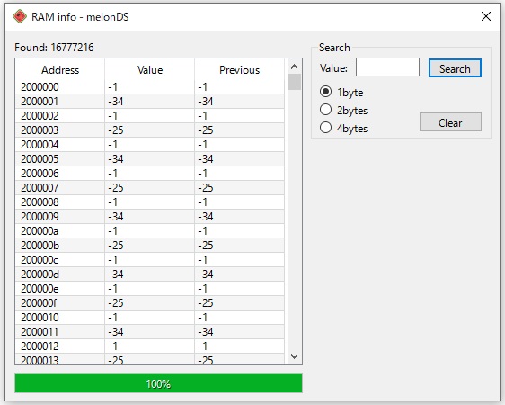This screenshot has height=405, width=505.
Task: Click Previous cell of row 2000005
Action: point(239,159)
